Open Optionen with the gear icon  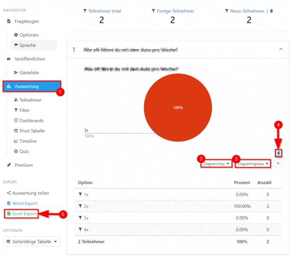pos(26,35)
